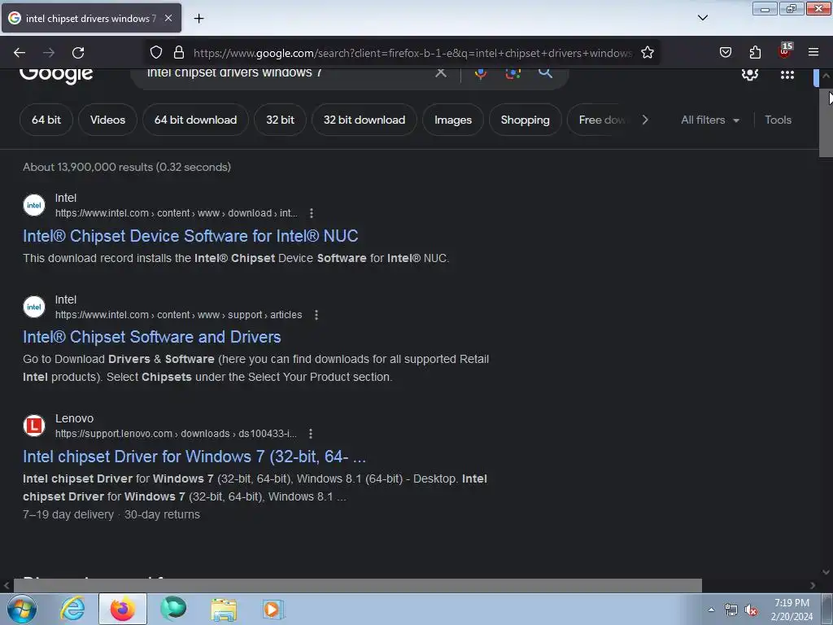Reload the Google search page
The image size is (833, 625).
(x=78, y=53)
